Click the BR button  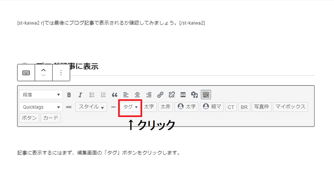(244, 107)
